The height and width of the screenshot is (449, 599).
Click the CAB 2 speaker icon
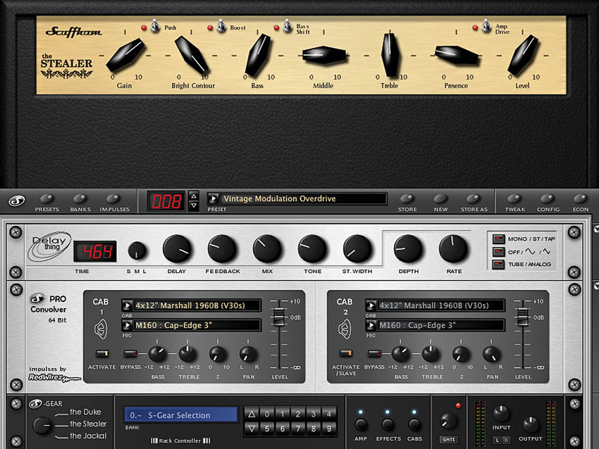coord(345,329)
